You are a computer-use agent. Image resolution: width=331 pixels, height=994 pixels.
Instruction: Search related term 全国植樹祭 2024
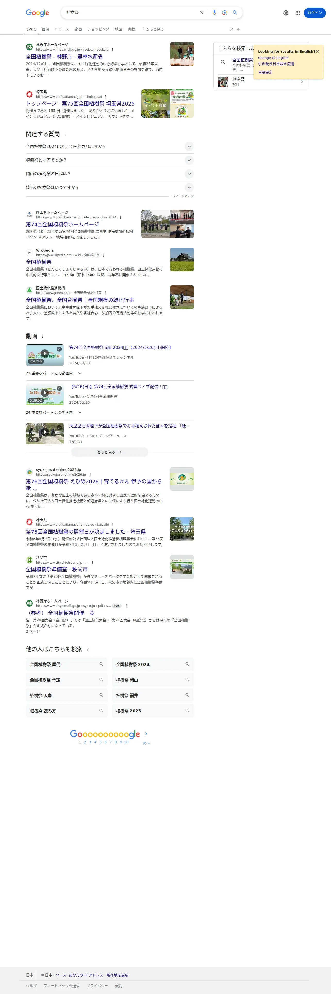point(153,664)
